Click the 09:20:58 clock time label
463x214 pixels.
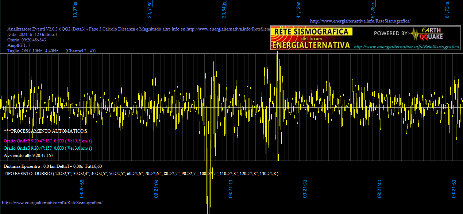coord(82,189)
